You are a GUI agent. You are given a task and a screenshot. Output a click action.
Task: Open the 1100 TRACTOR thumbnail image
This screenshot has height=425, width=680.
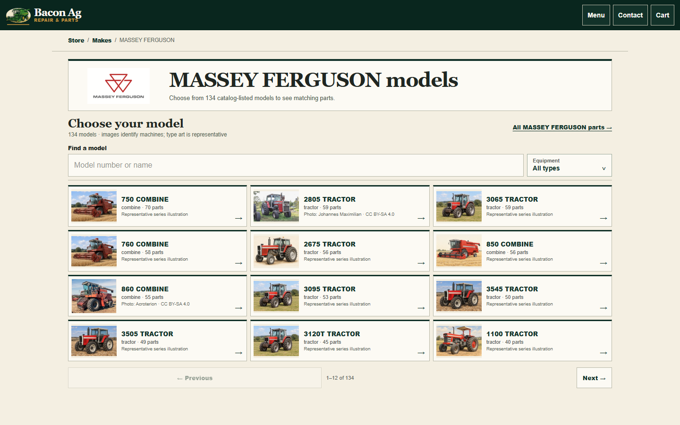(459, 341)
